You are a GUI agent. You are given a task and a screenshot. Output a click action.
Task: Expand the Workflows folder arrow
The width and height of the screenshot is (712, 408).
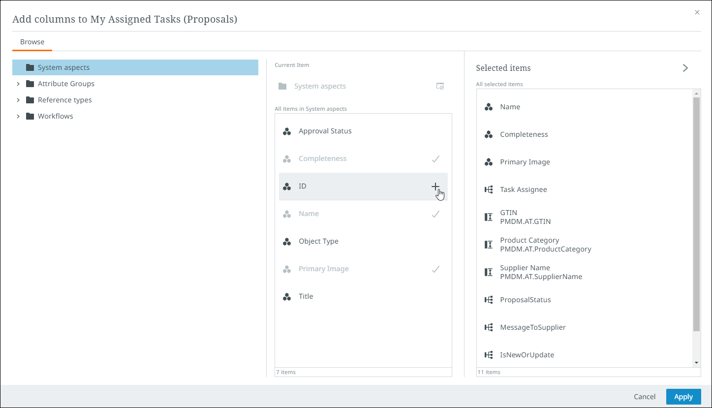click(x=18, y=116)
